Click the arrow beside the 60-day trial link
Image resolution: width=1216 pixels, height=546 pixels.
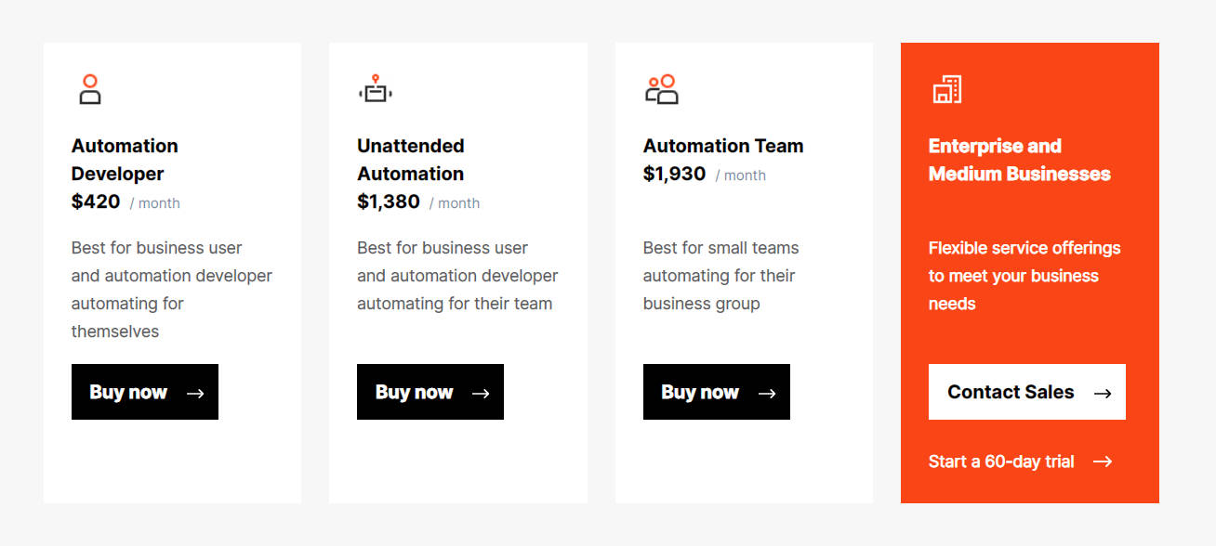[x=1103, y=461]
